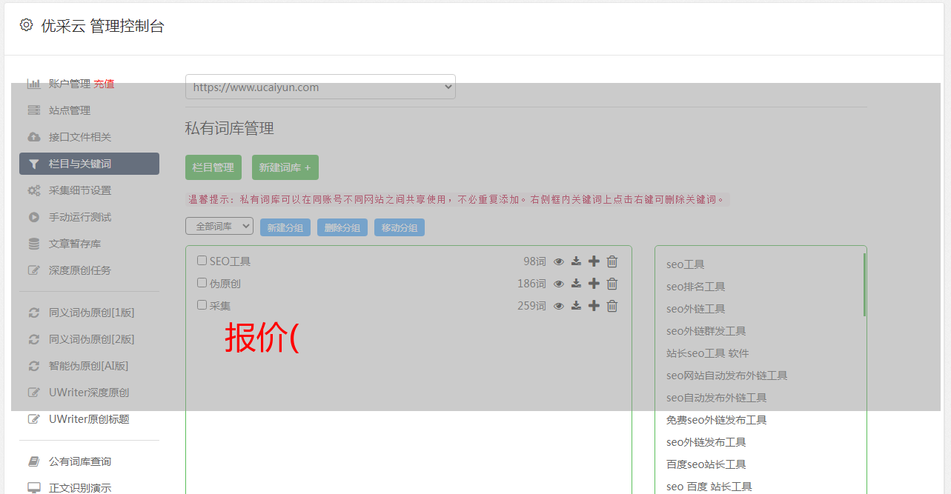Image resolution: width=951 pixels, height=494 pixels.
Task: Click the bar chart icon for 账户管理
Action: (33, 84)
